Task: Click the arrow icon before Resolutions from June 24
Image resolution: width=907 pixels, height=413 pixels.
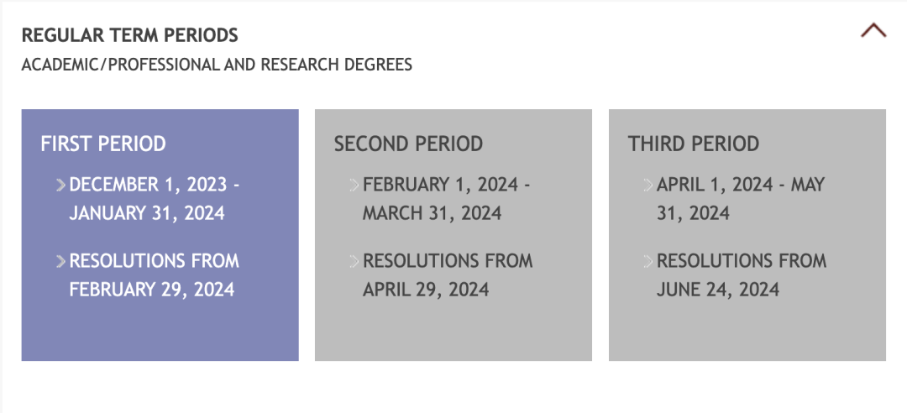Action: click(648, 261)
